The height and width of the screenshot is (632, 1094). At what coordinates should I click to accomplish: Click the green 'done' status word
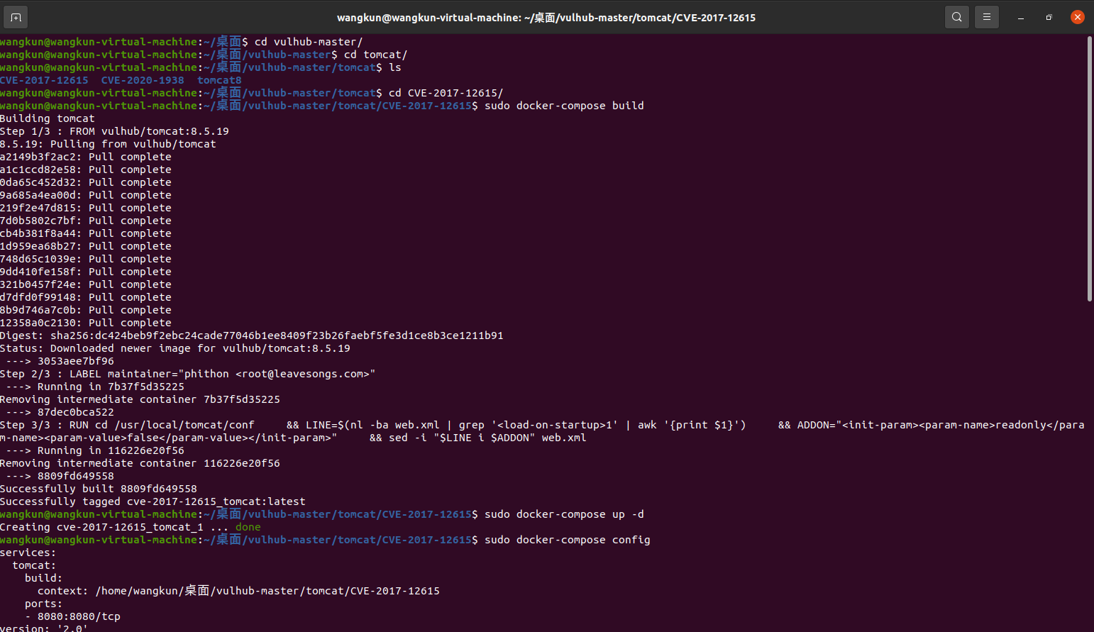tap(248, 527)
